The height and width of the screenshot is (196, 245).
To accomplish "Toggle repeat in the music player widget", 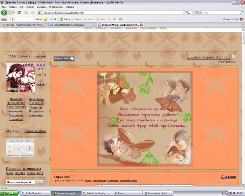I will 9,147.
